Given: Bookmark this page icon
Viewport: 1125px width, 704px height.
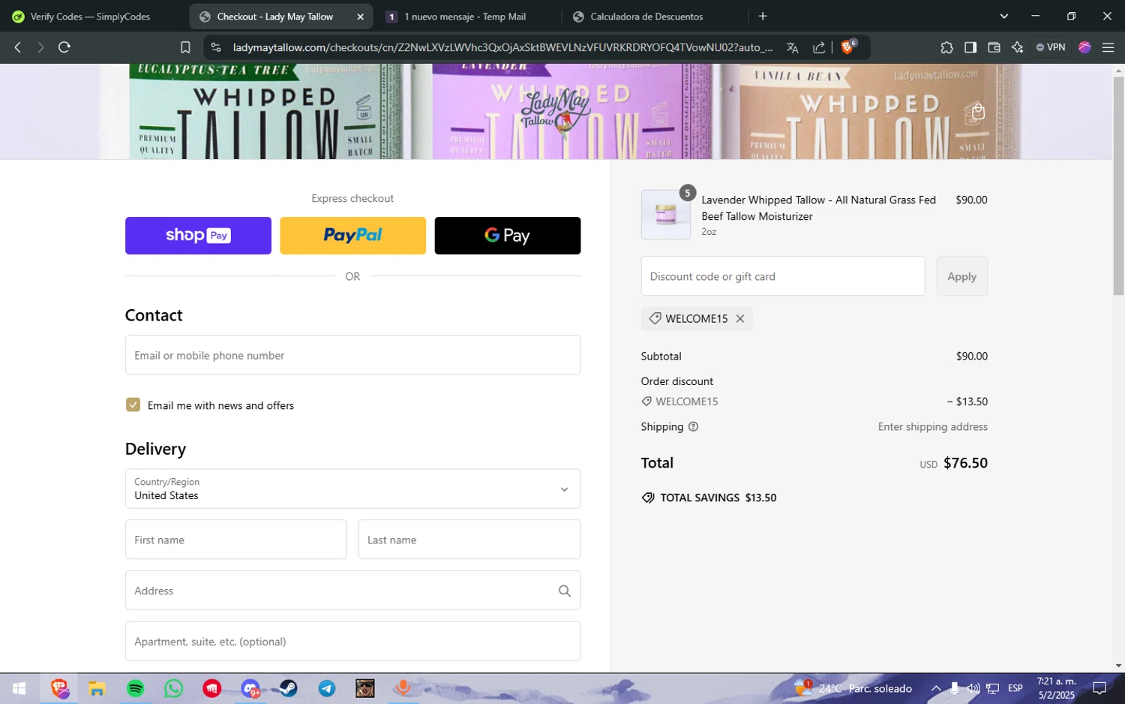Looking at the screenshot, I should coord(185,47).
